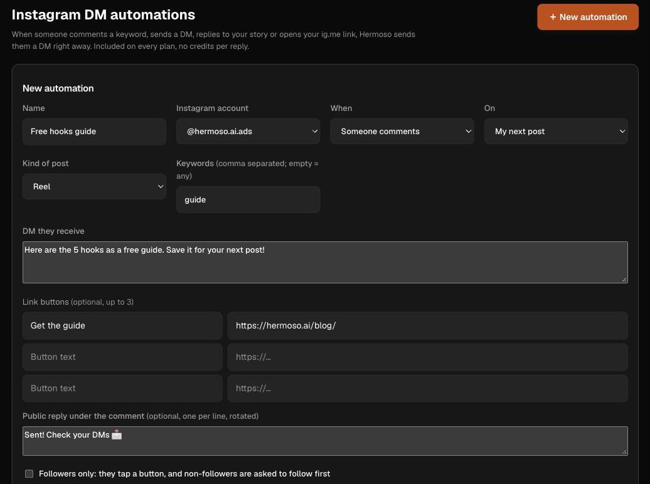The image size is (650, 484).
Task: Open the Kind of post dropdown 'Reel'
Action: (x=94, y=186)
